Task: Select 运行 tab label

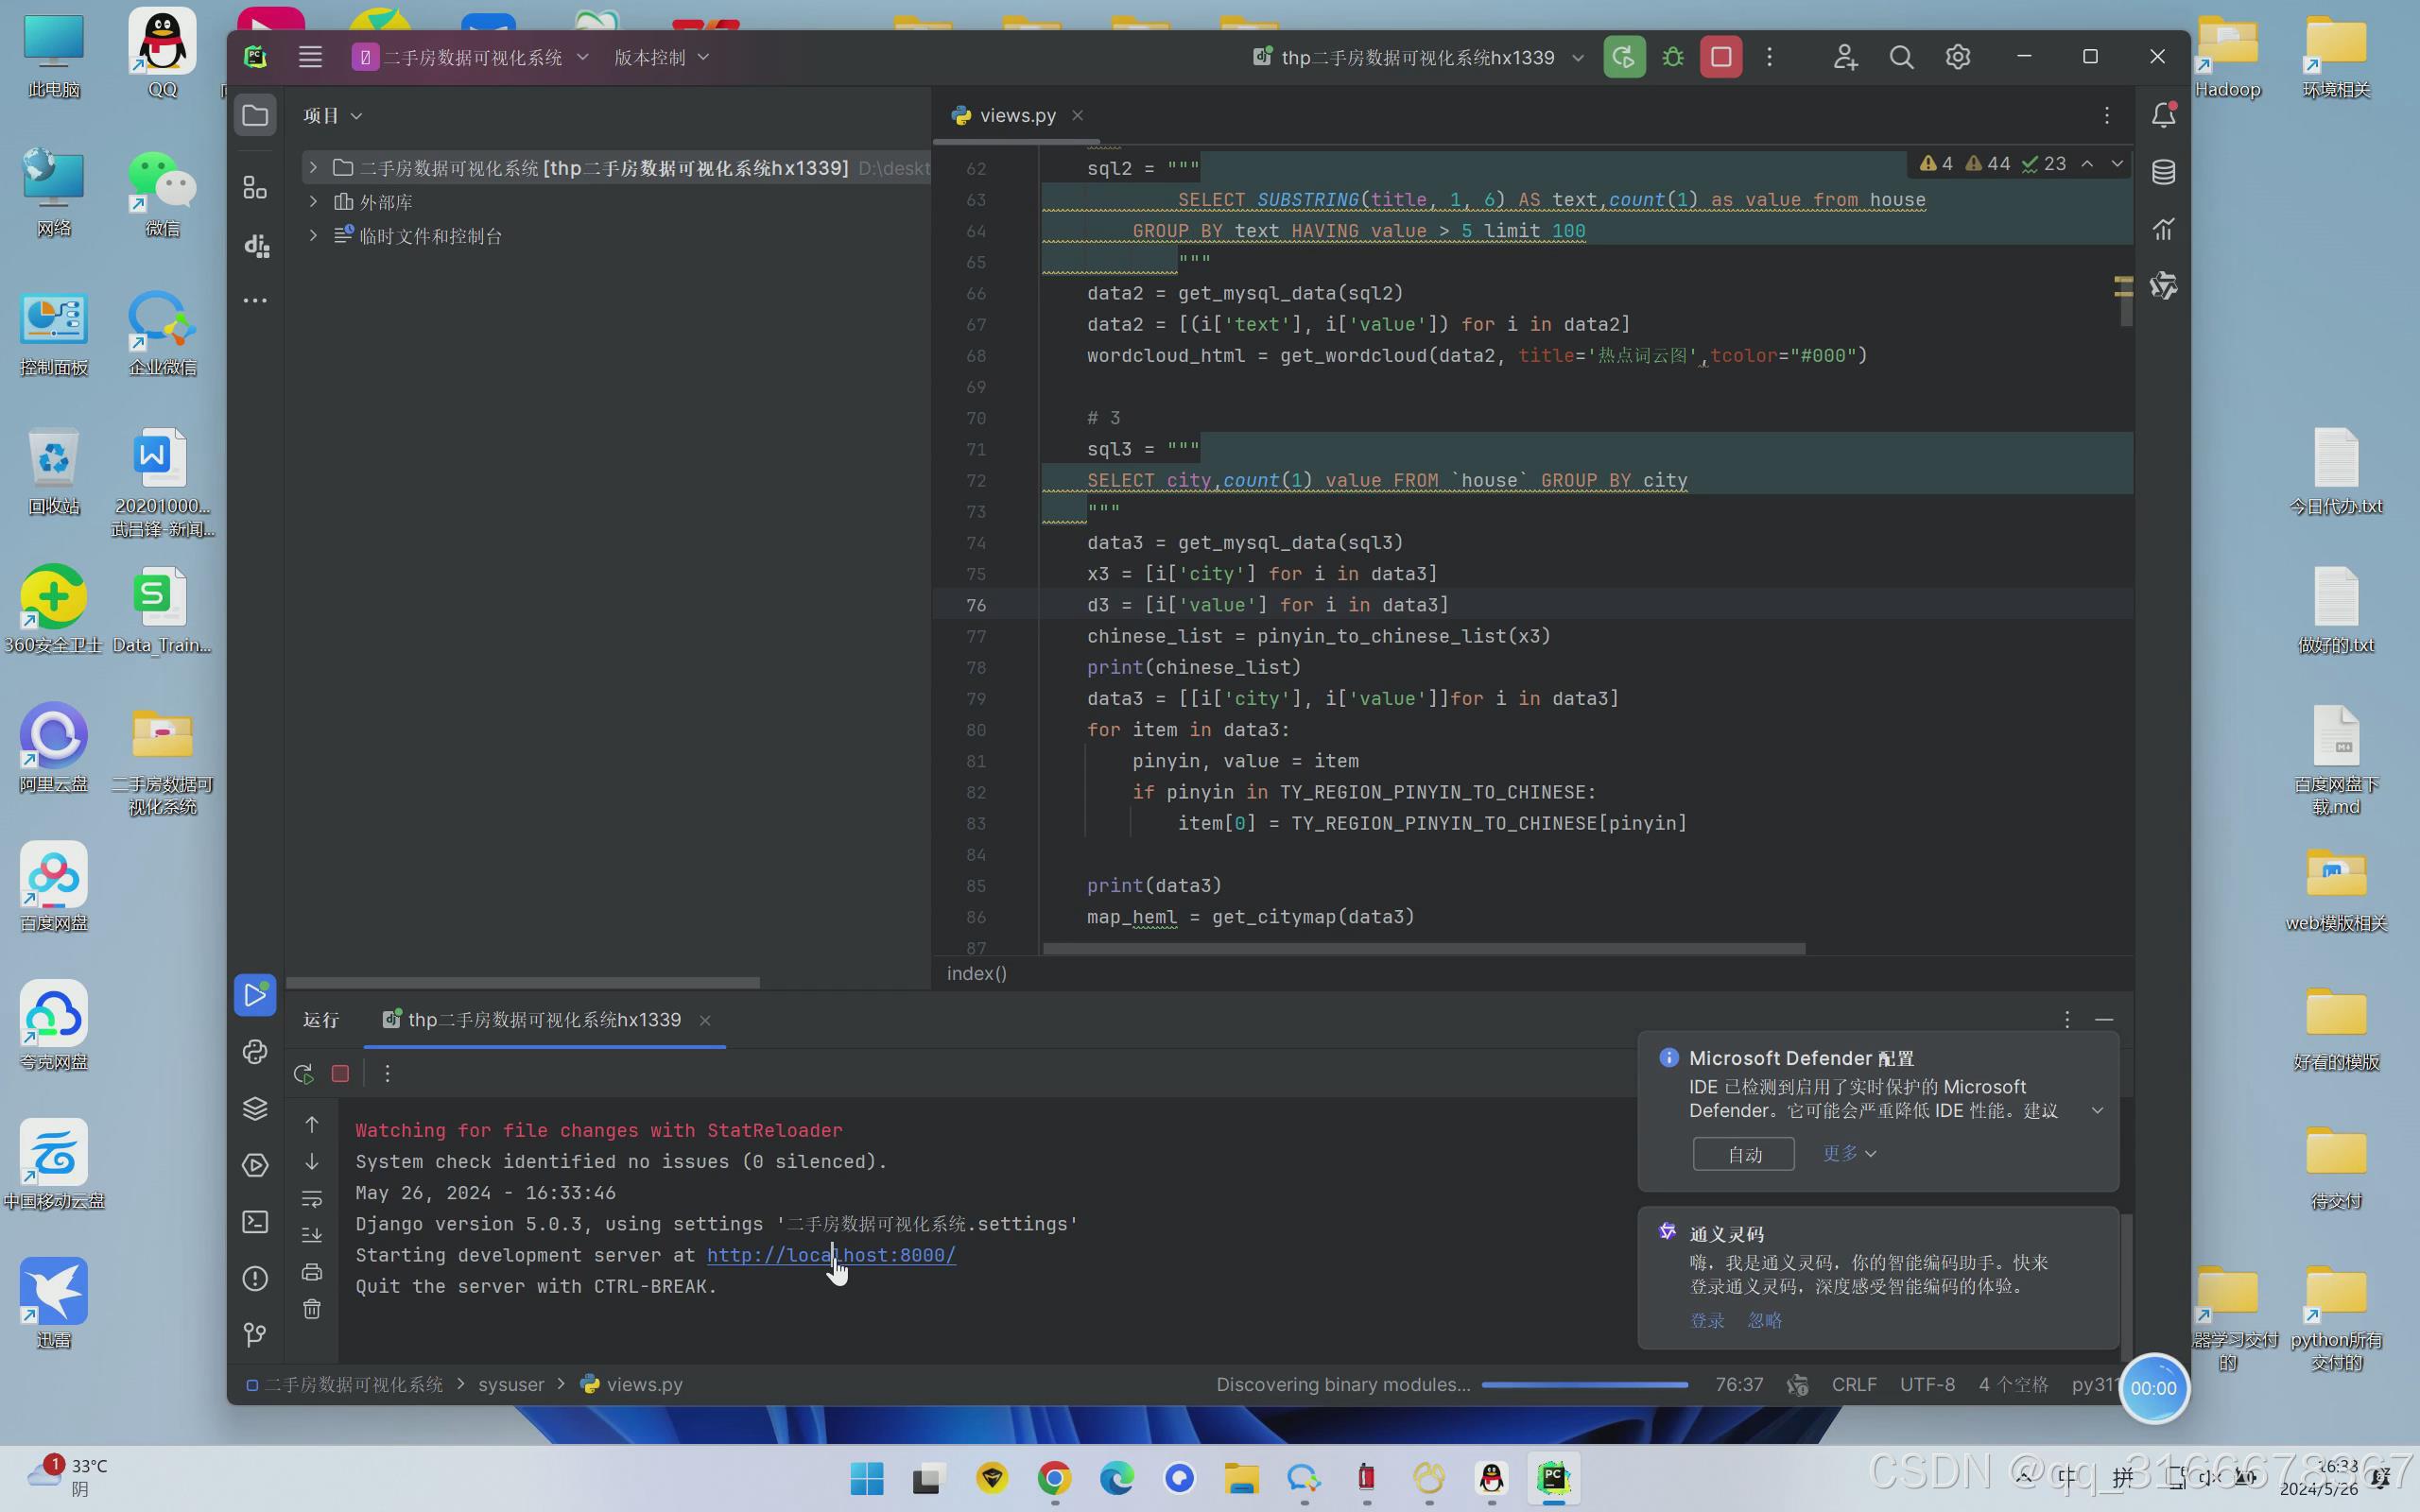Action: coord(321,1019)
